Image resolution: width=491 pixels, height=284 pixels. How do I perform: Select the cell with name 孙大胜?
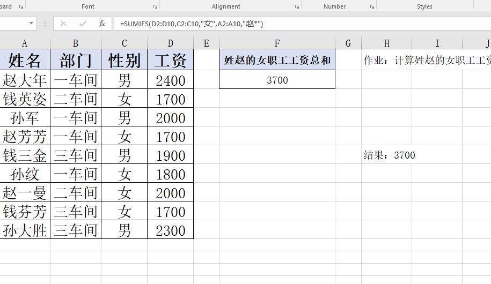25,229
